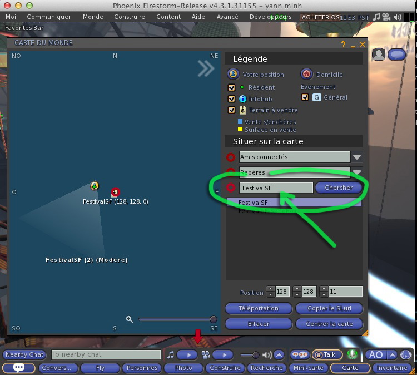The width and height of the screenshot is (417, 375).
Task: Click red target icon beside FestivalSF search field
Action: click(x=231, y=187)
